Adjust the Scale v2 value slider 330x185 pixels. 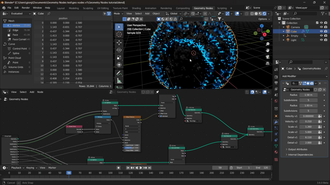(308, 132)
